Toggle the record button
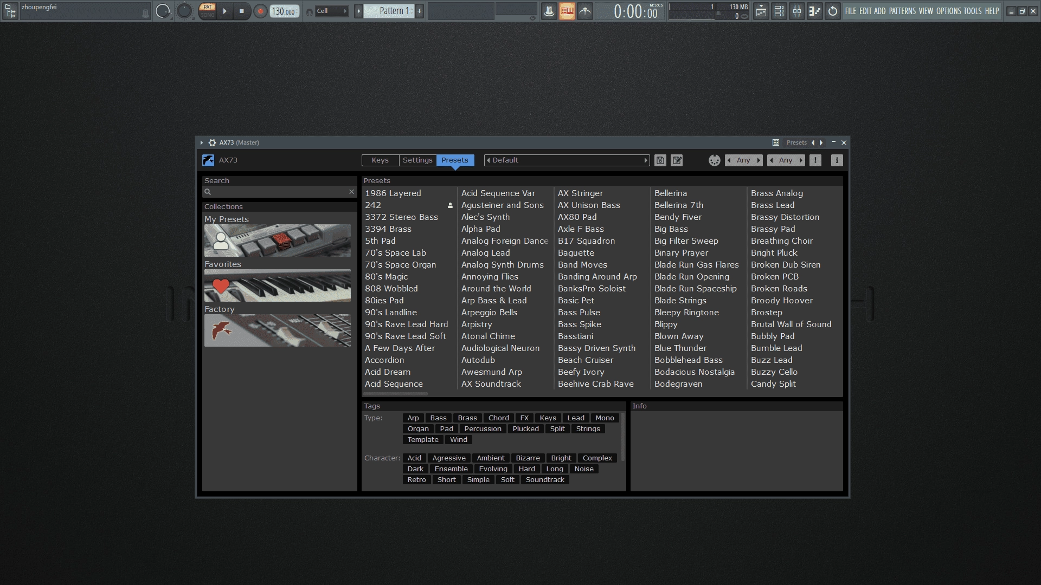Screen dimensions: 1041x585 click(261, 11)
